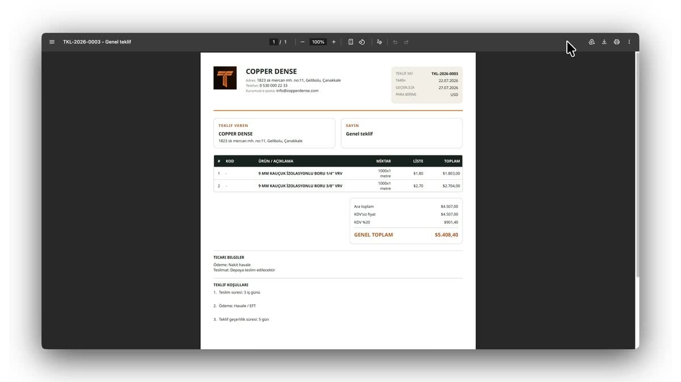This screenshot has height=382, width=681.
Task: Click the vertical scrollbar of the viewer
Action: pos(637,164)
